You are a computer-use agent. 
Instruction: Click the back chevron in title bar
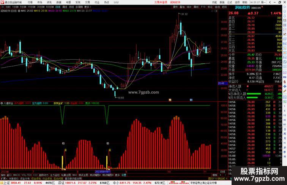coord(270,2)
